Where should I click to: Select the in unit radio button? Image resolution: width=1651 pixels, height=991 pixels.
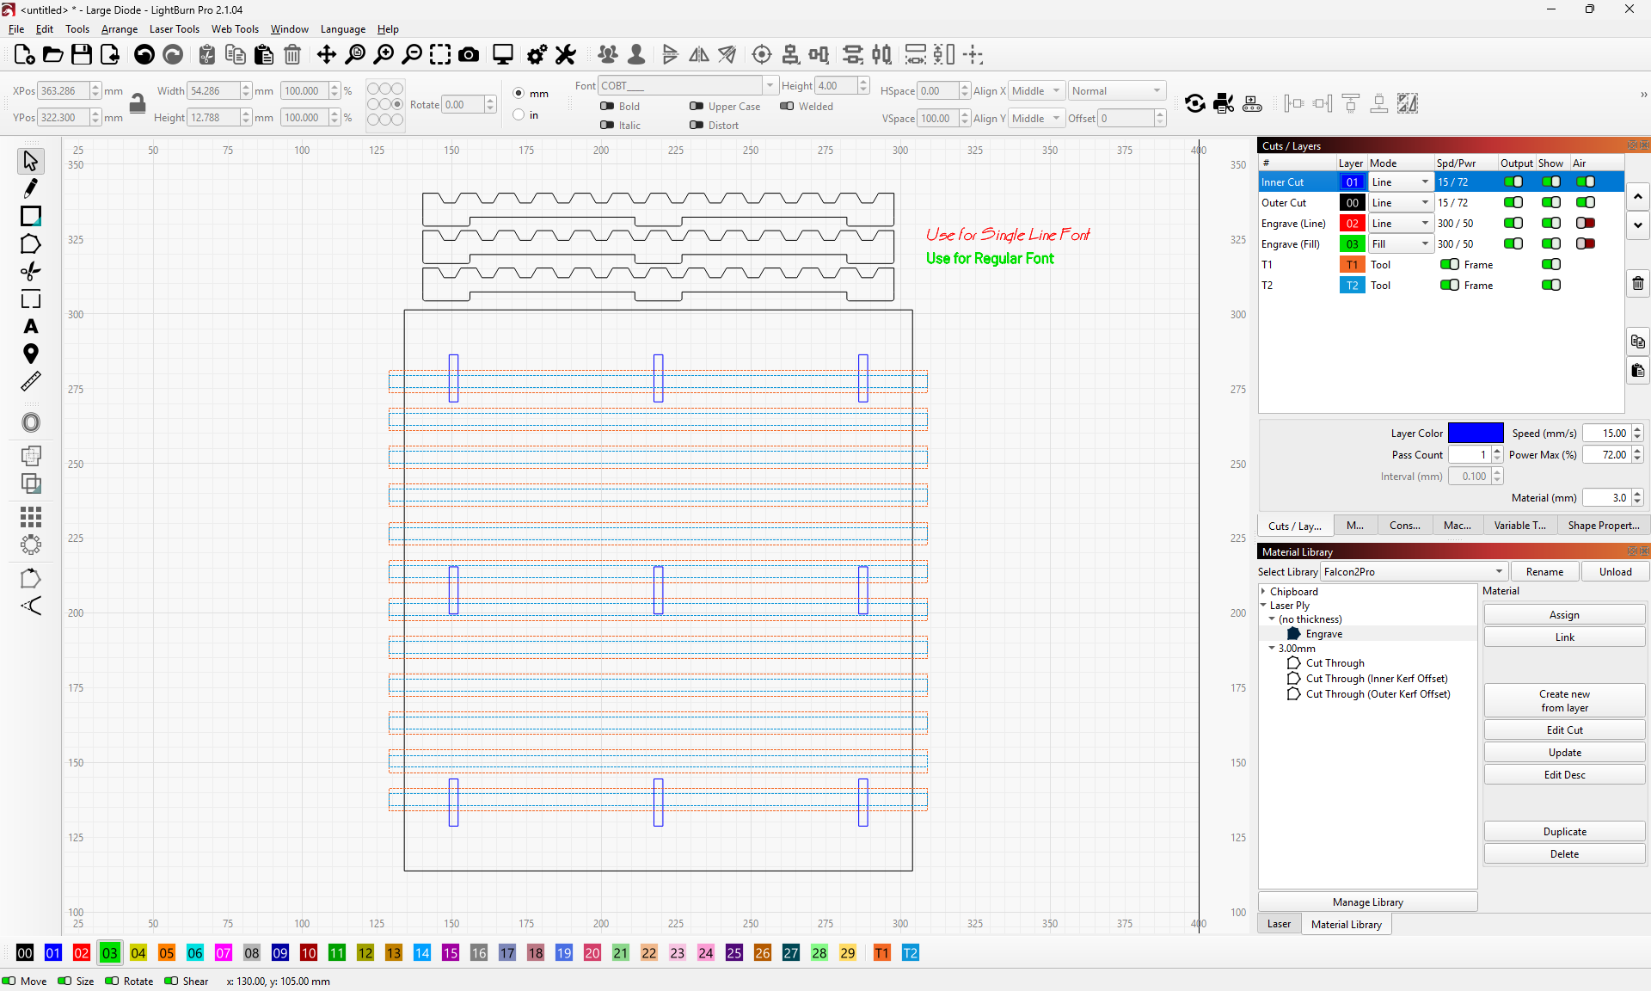519,114
